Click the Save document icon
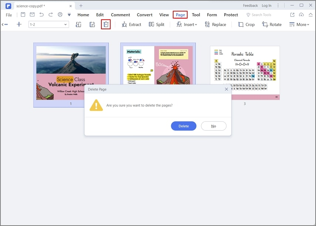 point(23,14)
